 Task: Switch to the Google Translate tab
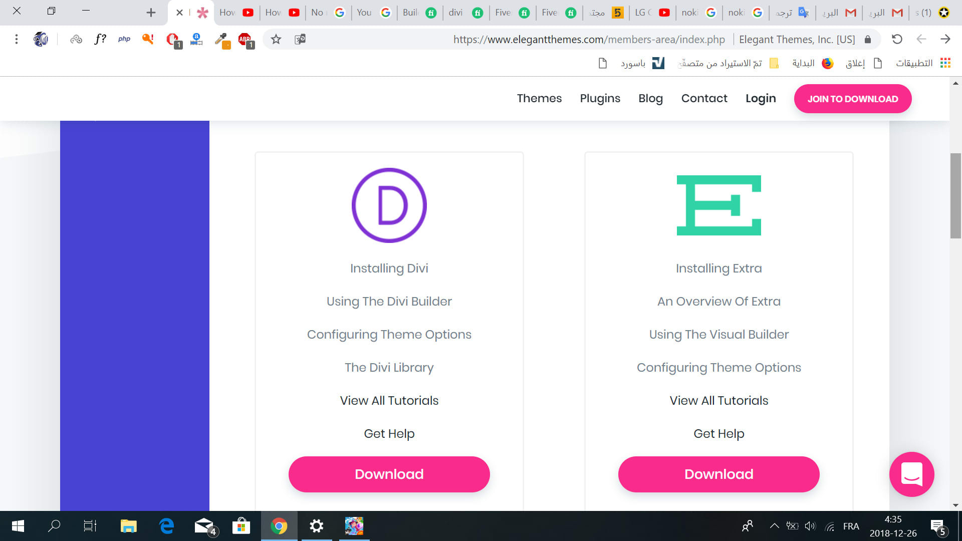792,13
